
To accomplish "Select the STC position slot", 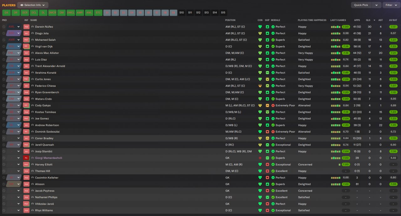I will click(x=98, y=13).
